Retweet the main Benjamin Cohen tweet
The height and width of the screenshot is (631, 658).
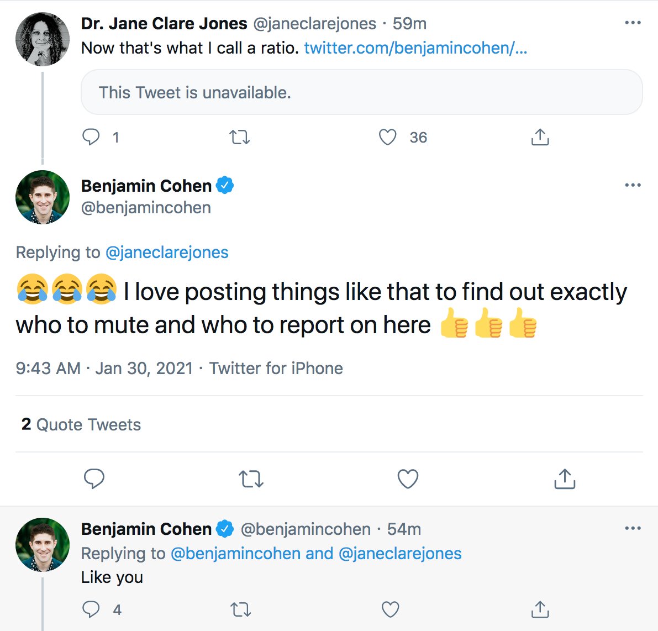(251, 478)
